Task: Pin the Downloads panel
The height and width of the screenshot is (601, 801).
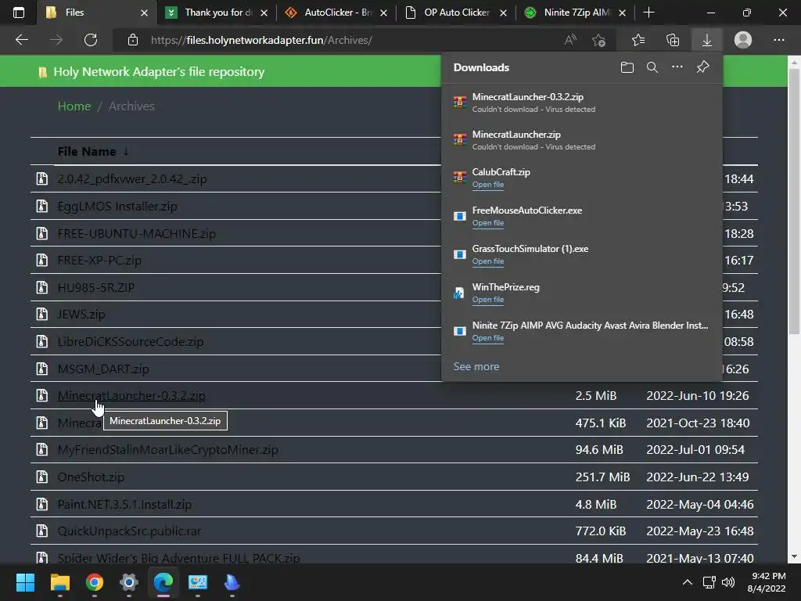Action: click(x=703, y=67)
